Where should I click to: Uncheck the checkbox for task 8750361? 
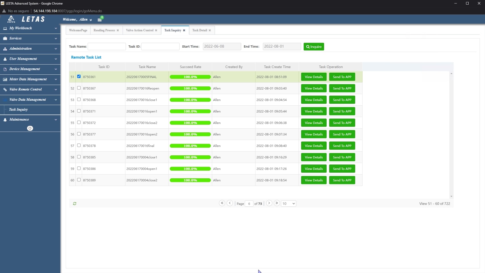(x=79, y=77)
